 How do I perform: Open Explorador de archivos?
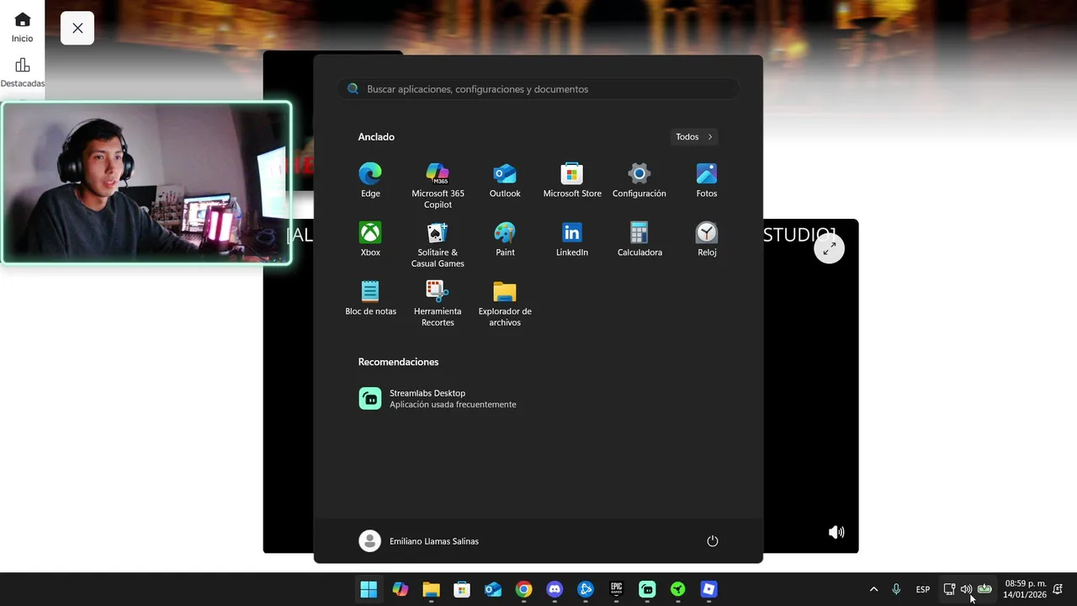point(505,304)
